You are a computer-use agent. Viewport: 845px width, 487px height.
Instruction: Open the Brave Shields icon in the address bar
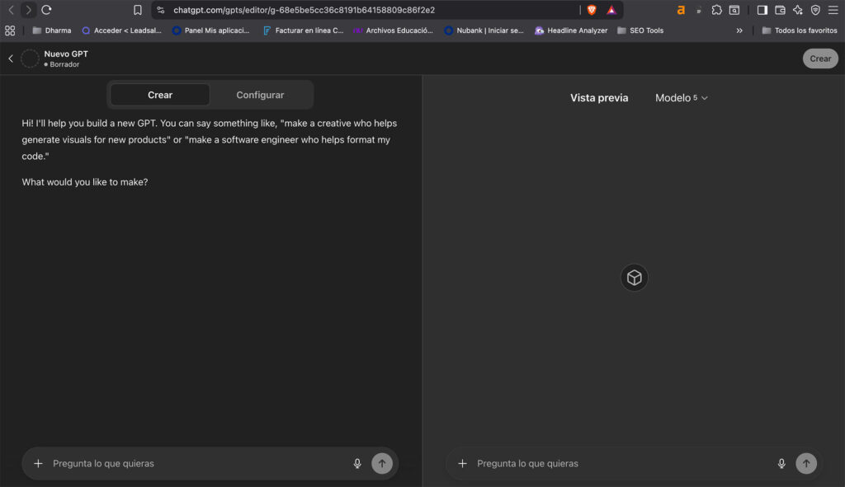coord(591,12)
